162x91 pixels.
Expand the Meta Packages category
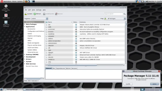tap(25, 24)
